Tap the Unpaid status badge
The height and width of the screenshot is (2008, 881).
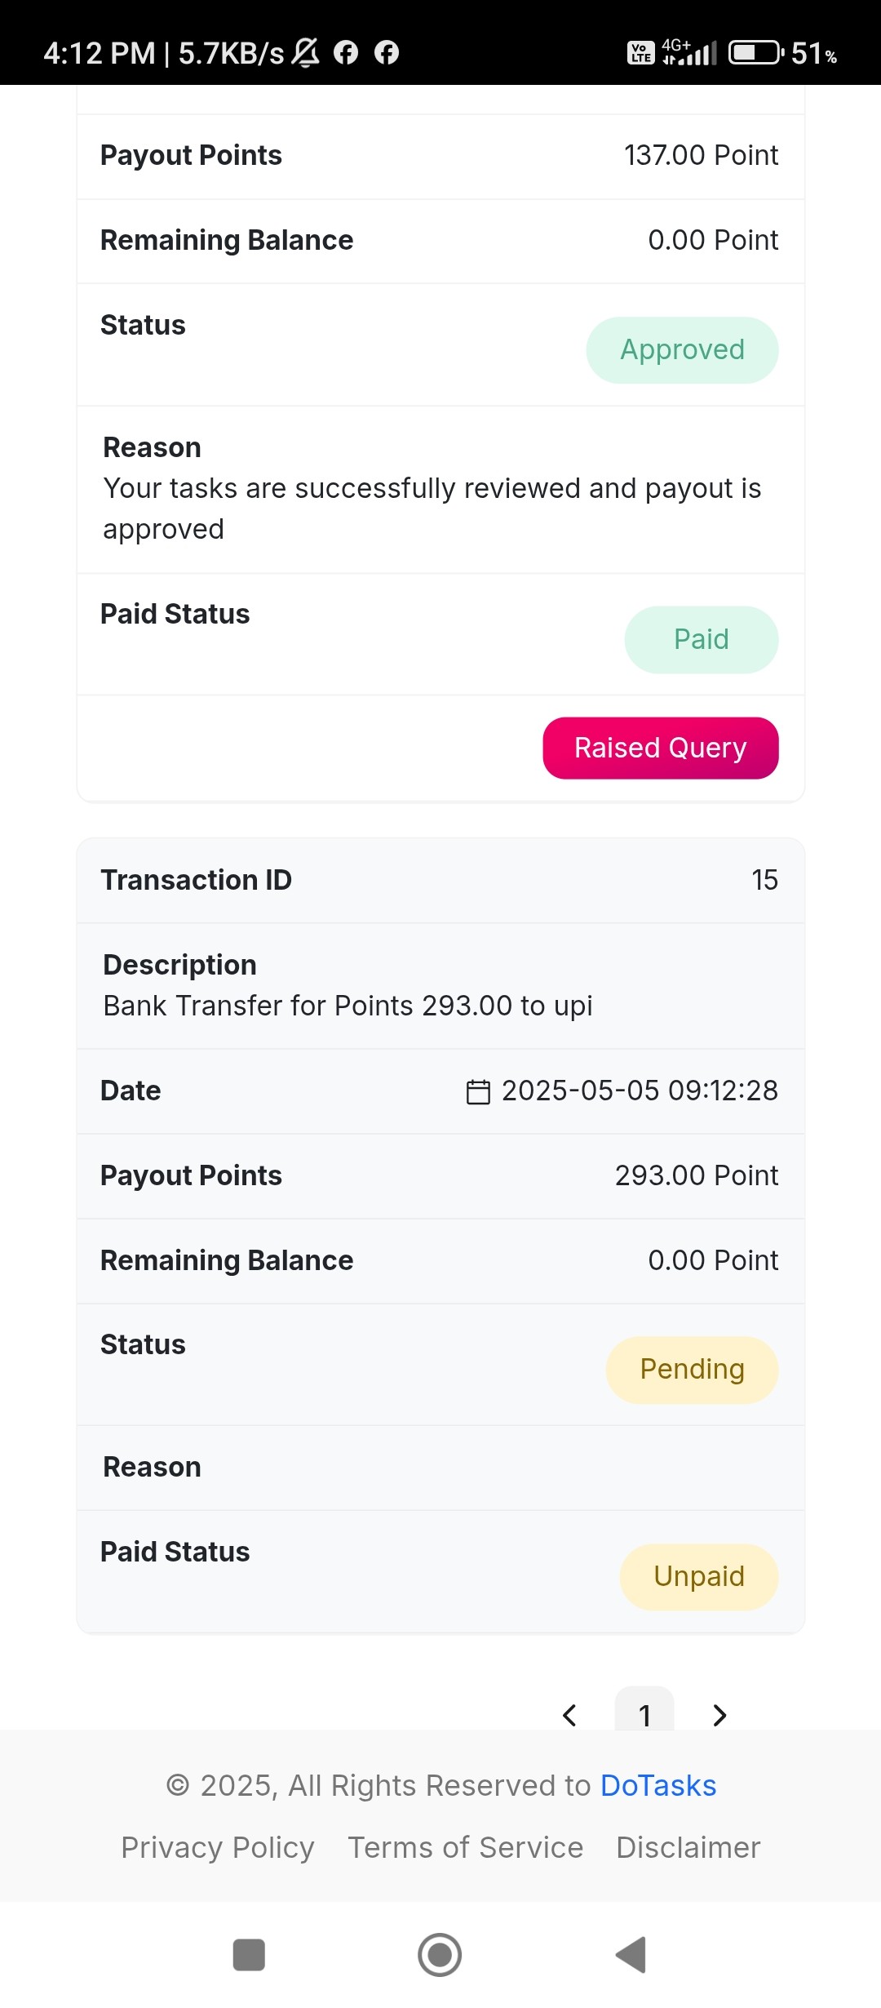pyautogui.click(x=699, y=1576)
